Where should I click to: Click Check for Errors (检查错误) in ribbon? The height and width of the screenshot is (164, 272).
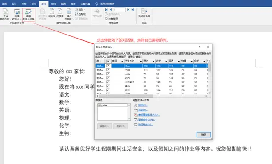point(111,18)
